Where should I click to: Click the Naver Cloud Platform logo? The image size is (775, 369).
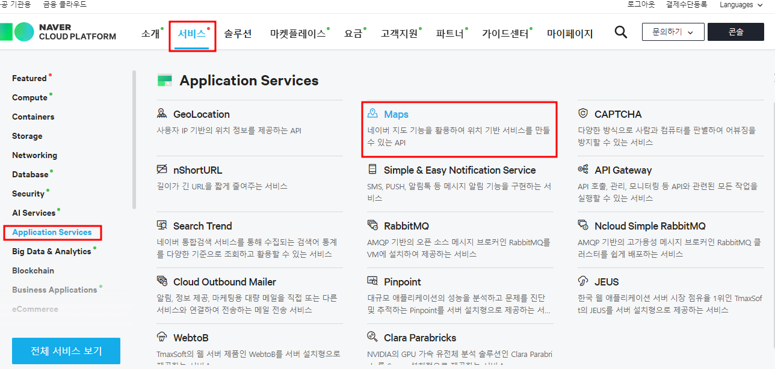coord(58,32)
